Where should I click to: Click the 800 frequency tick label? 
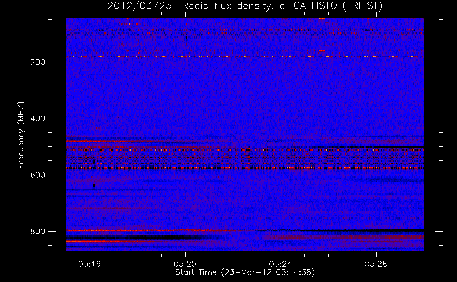tap(38, 231)
